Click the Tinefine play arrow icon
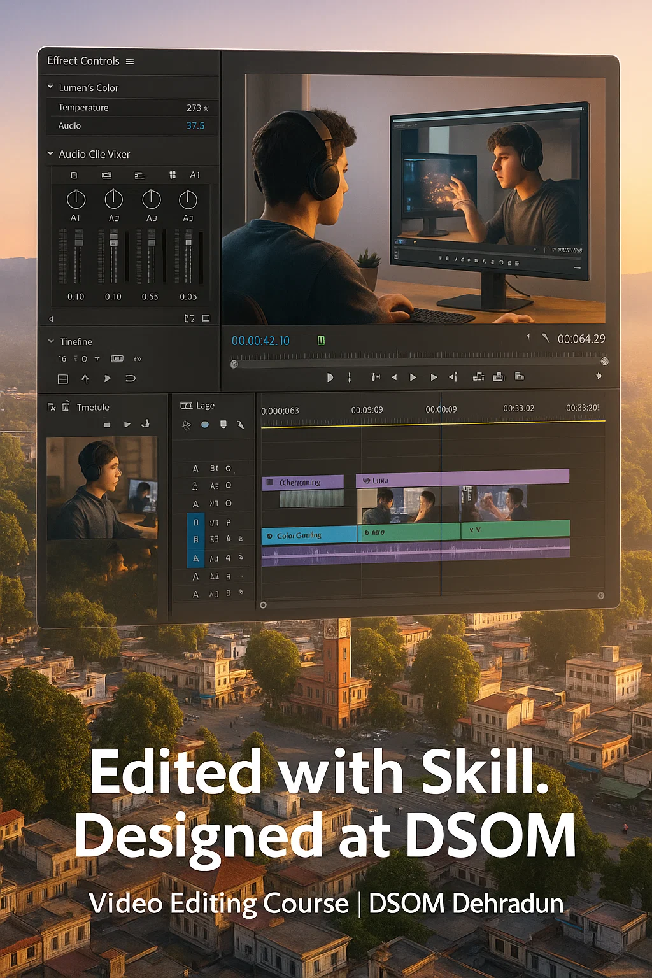Image resolution: width=652 pixels, height=978 pixels. (x=107, y=379)
